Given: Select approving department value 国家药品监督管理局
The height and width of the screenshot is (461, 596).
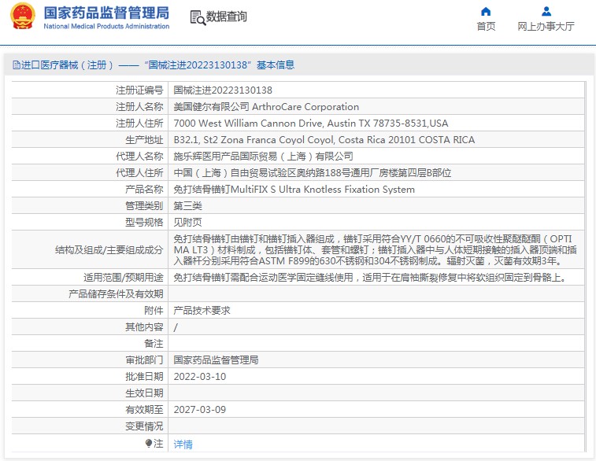Looking at the screenshot, I should point(216,360).
